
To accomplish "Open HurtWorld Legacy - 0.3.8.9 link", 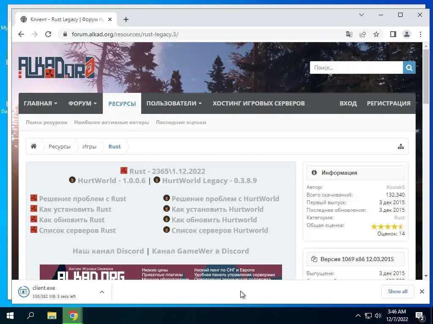I will (x=209, y=181).
